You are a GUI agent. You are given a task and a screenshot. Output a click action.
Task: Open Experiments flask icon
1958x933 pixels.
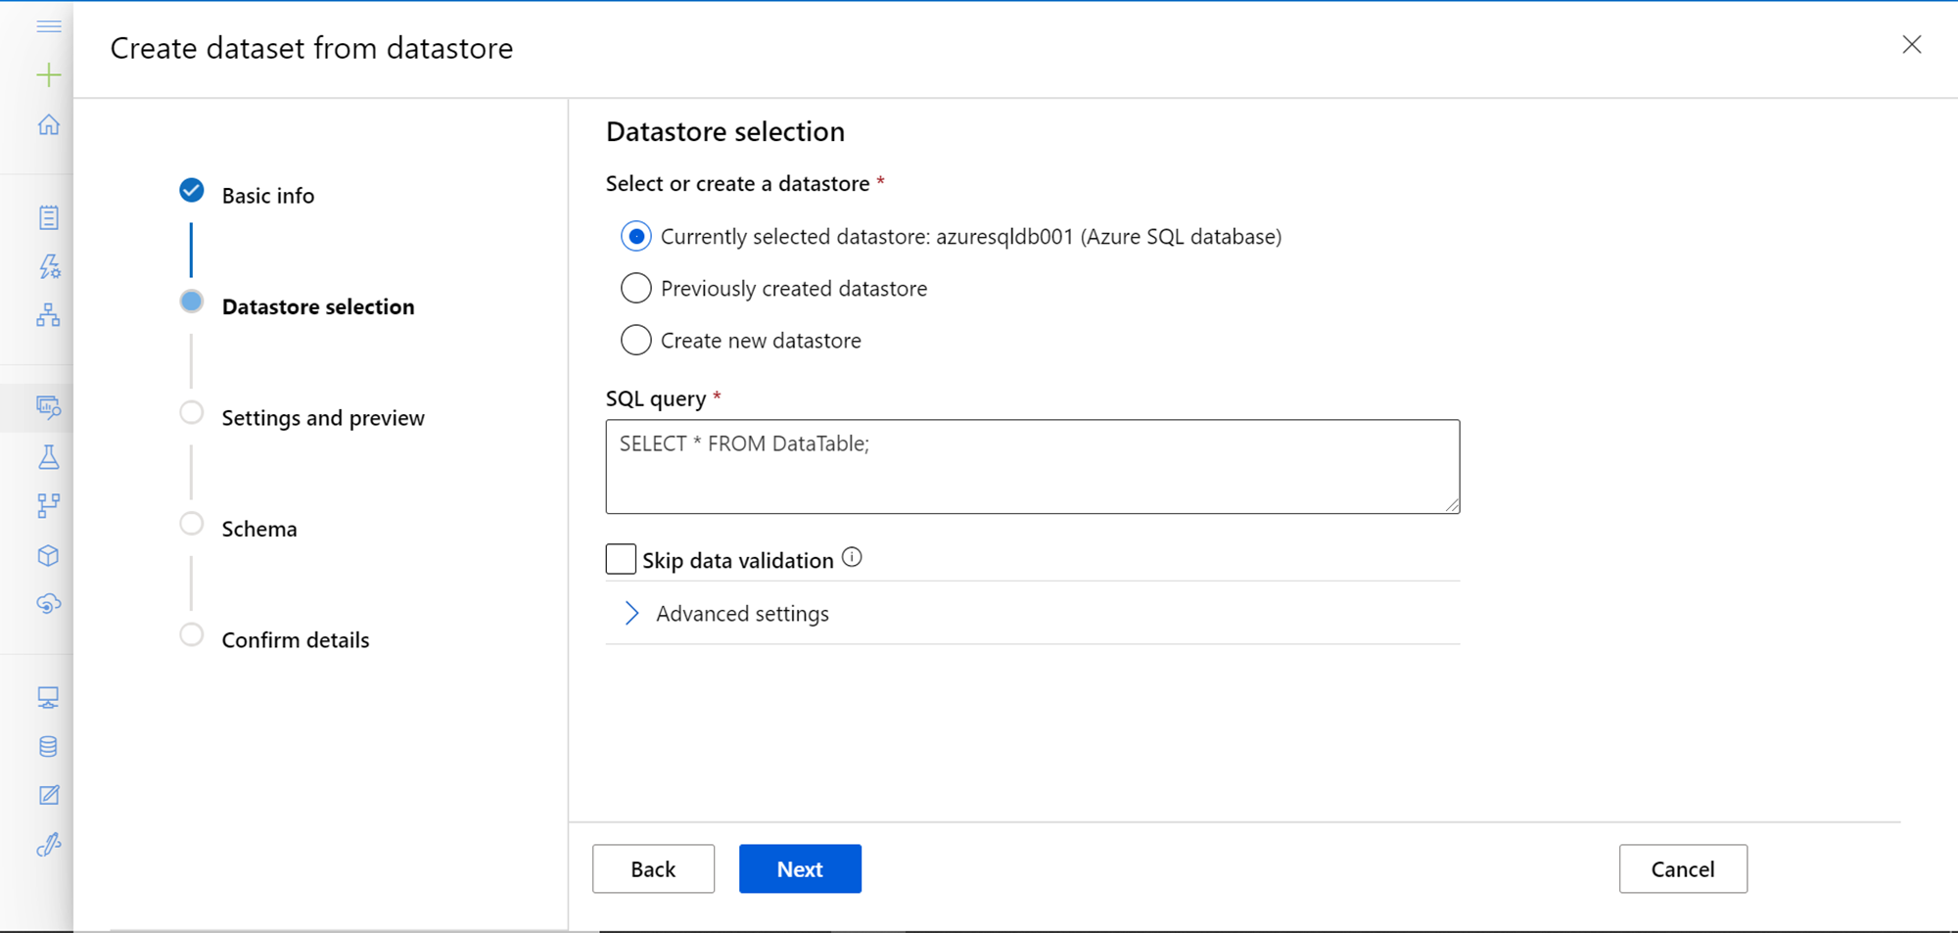[x=49, y=457]
